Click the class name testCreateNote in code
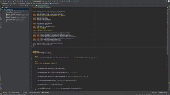 45,54
